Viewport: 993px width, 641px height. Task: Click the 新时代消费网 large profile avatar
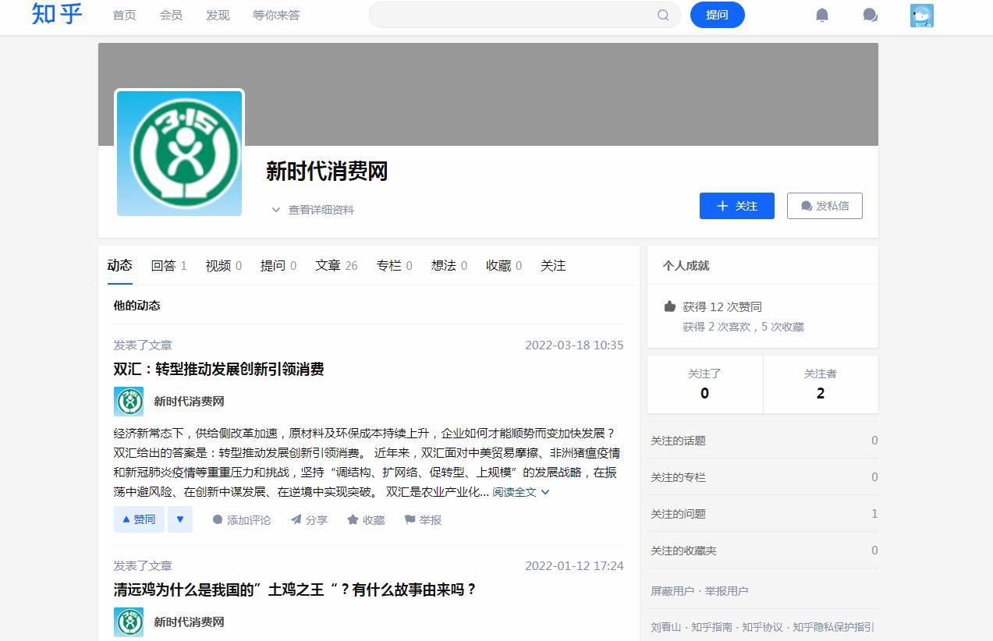point(179,153)
